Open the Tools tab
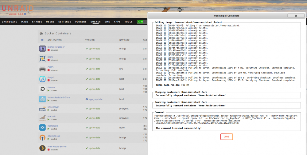 (129, 22)
